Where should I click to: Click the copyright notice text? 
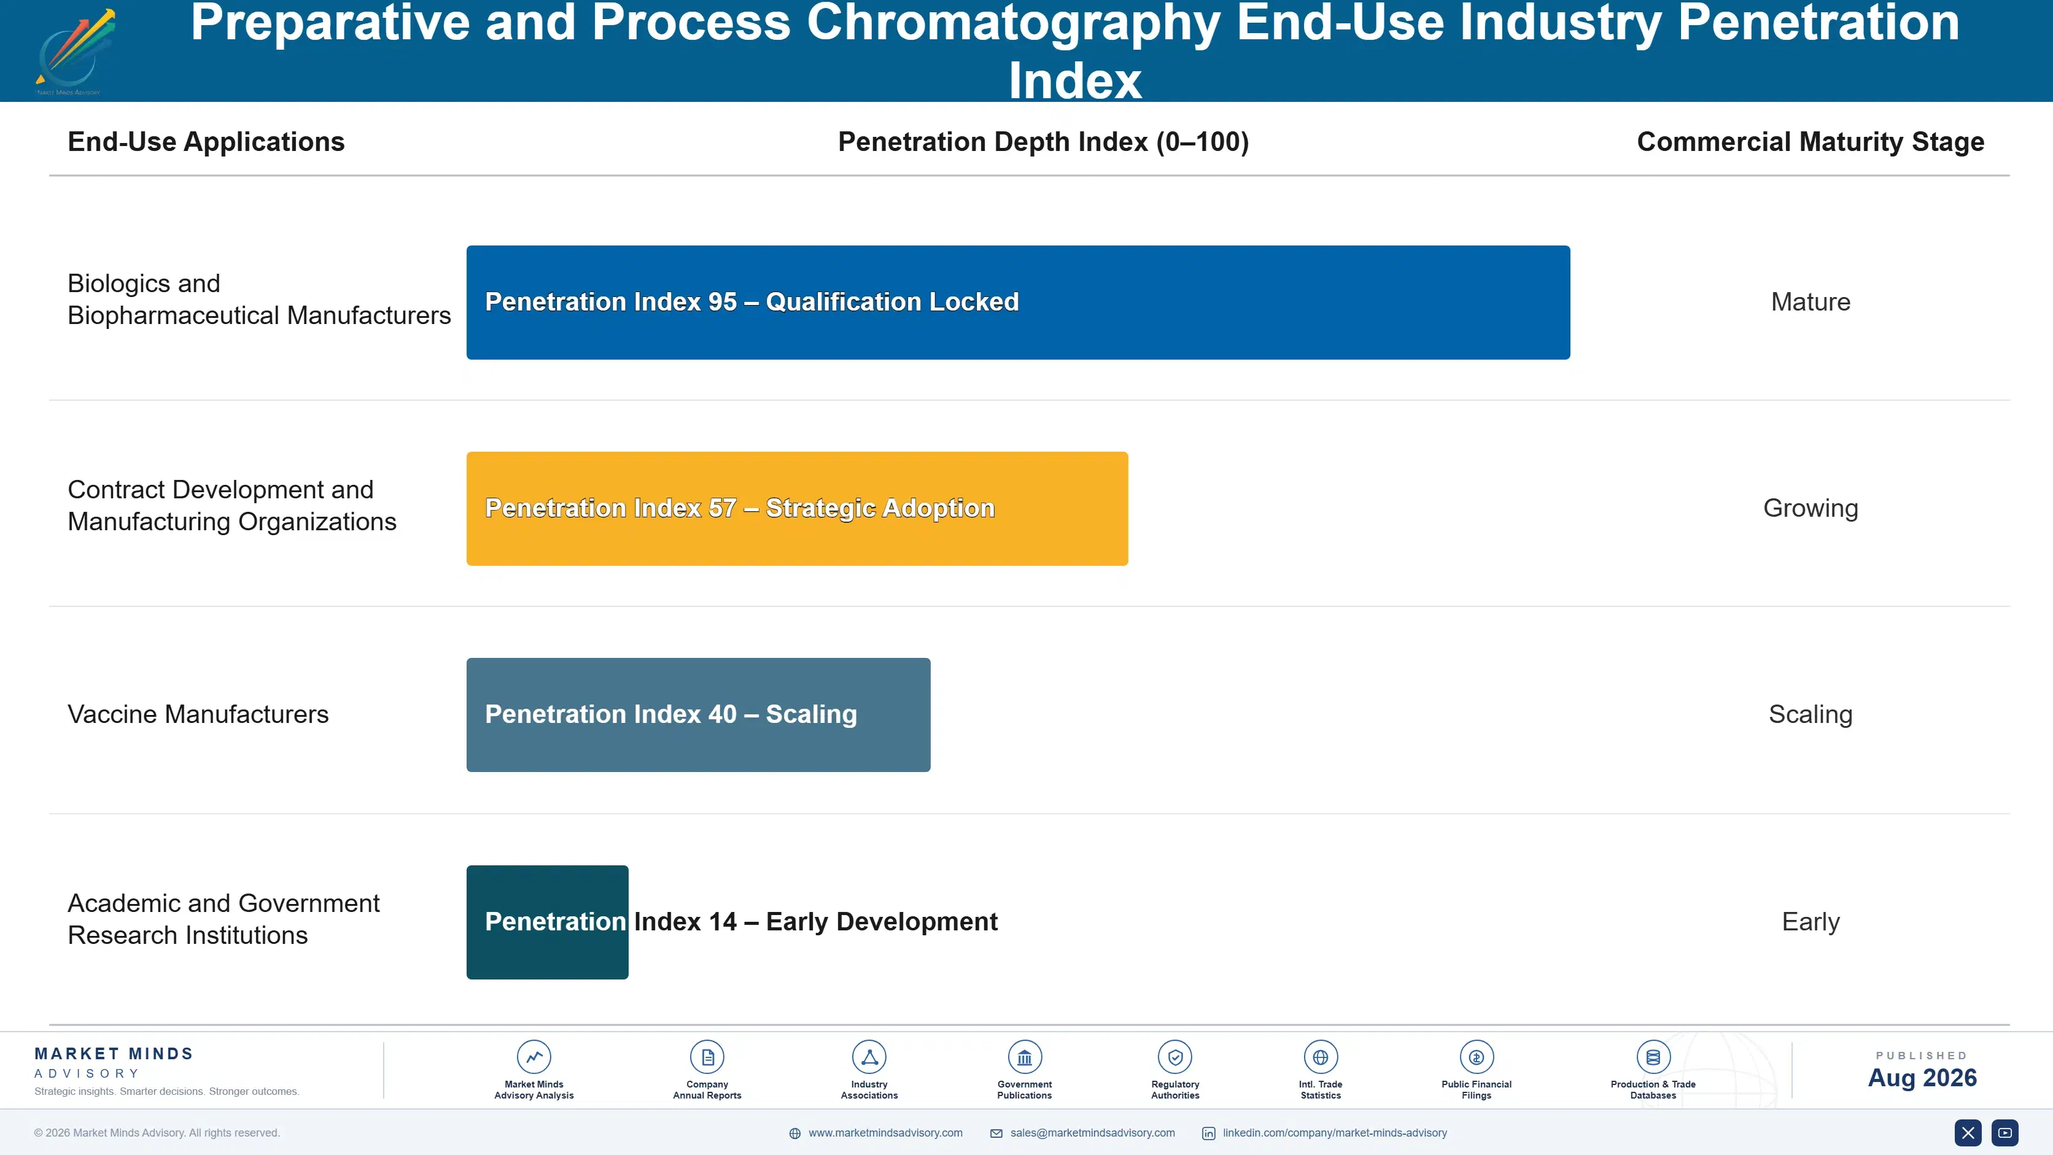click(x=156, y=1133)
